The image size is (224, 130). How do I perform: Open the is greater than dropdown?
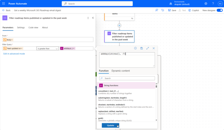coord(48,48)
